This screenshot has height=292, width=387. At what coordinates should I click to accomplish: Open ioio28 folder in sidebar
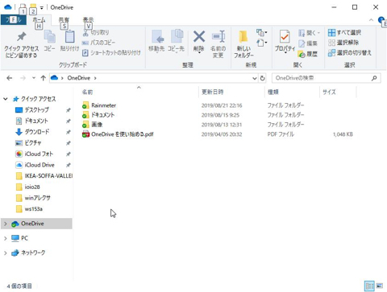[27, 187]
